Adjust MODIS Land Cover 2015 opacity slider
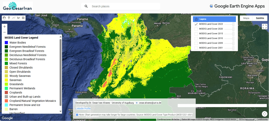 click(233, 34)
